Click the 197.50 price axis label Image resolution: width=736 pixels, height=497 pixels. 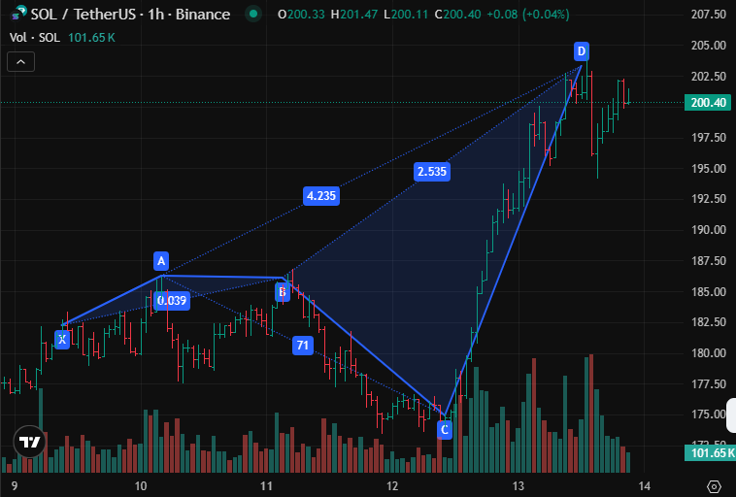(708, 138)
